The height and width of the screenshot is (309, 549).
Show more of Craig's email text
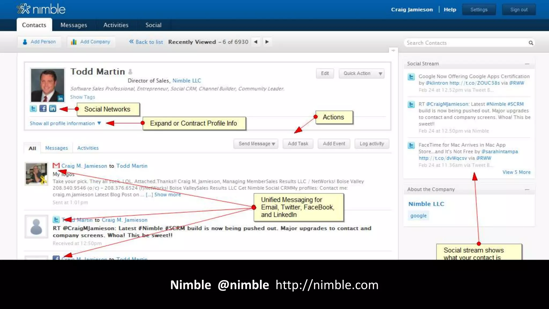pyautogui.click(x=168, y=194)
